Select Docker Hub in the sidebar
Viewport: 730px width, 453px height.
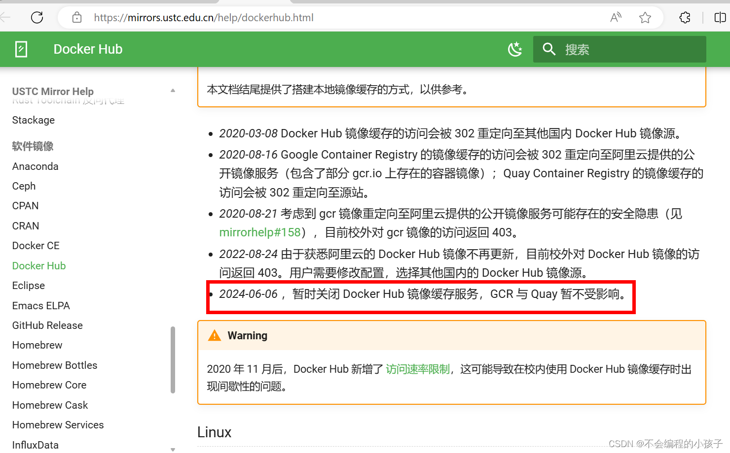(x=38, y=265)
